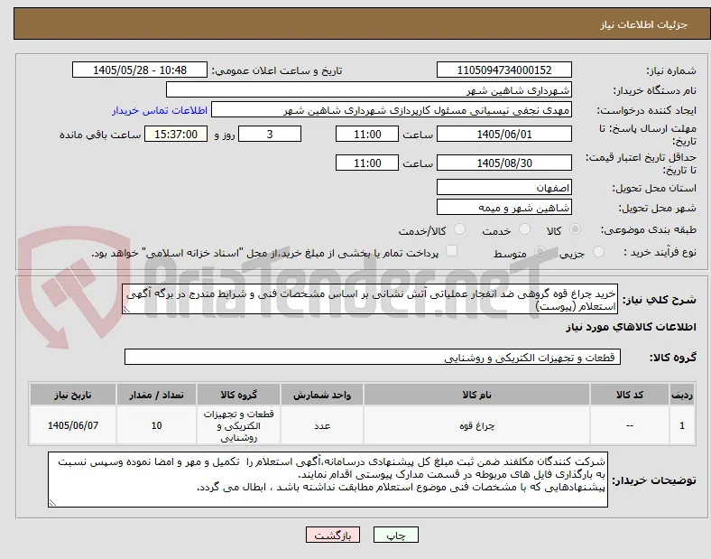Image resolution: width=711 pixels, height=559 pixels.
Task: Click the تاریخ نیاز column header
Action: [73, 395]
